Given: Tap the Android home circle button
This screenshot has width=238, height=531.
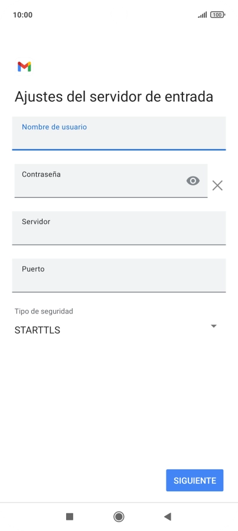Looking at the screenshot, I should (119, 516).
